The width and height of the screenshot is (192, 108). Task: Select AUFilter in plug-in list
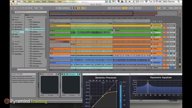coord(35,32)
